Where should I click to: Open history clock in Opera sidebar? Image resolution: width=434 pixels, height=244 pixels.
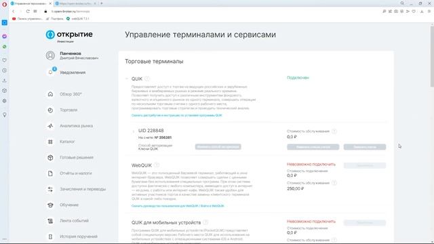click(5, 70)
